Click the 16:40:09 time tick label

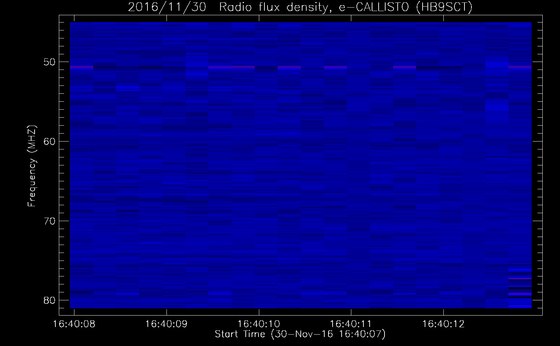166,324
